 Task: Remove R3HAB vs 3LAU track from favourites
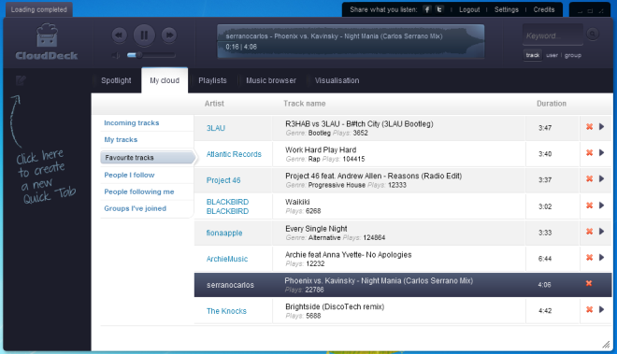coord(589,127)
